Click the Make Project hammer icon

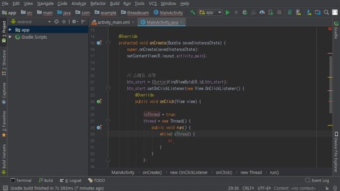pos(192,12)
